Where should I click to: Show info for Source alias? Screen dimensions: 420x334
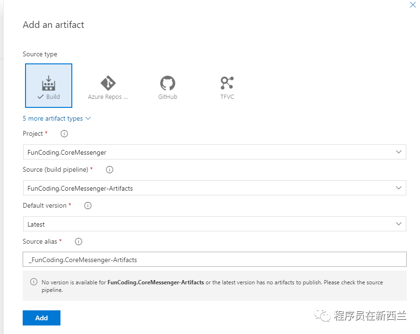click(x=78, y=241)
